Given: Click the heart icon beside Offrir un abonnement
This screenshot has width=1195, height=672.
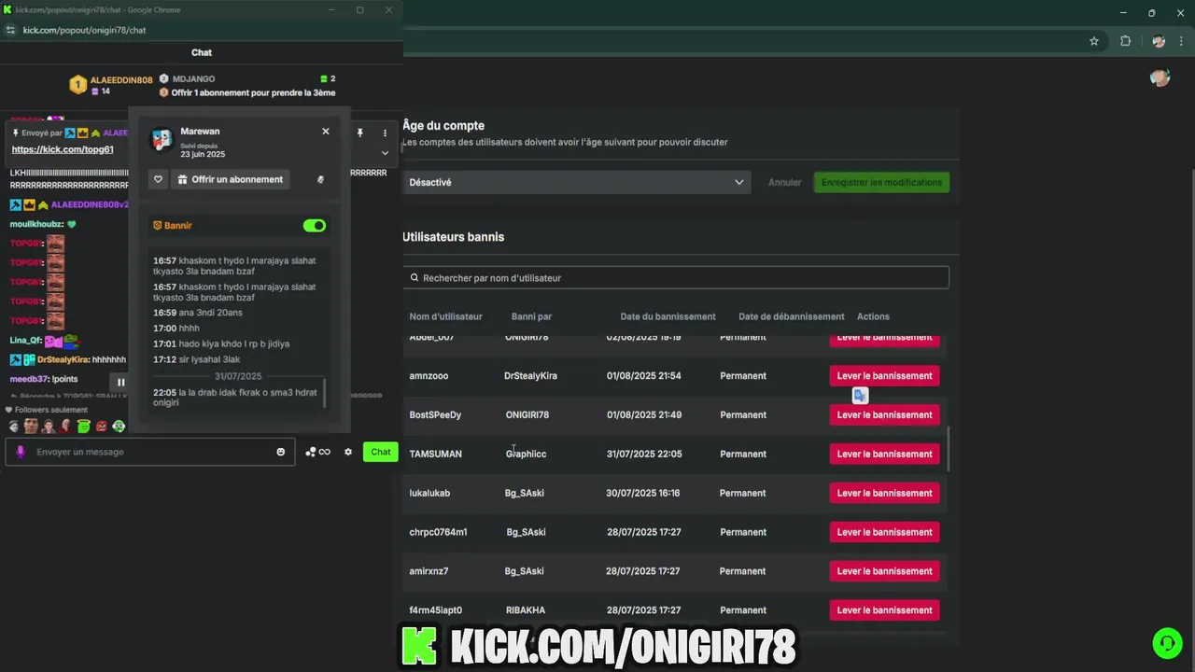Looking at the screenshot, I should pyautogui.click(x=158, y=179).
